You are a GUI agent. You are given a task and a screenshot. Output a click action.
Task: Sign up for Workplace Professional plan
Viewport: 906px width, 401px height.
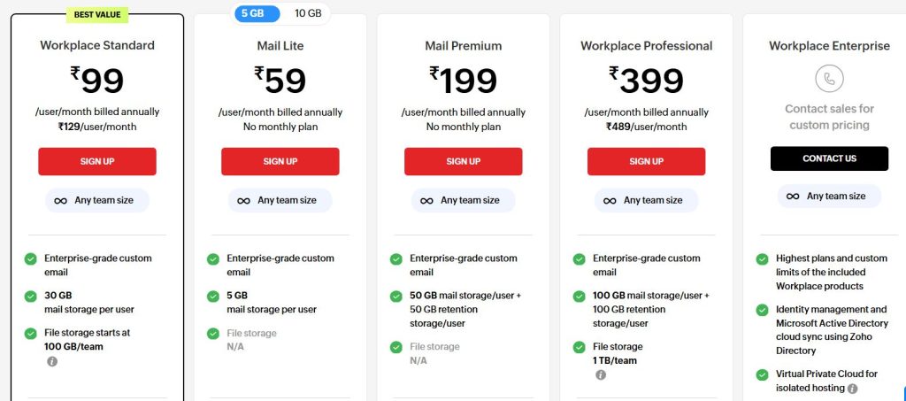click(x=646, y=161)
